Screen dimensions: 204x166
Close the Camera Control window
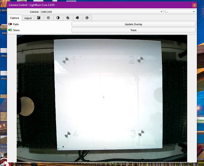click(x=194, y=5)
